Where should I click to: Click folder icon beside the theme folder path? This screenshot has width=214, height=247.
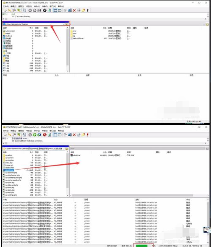click(67, 149)
